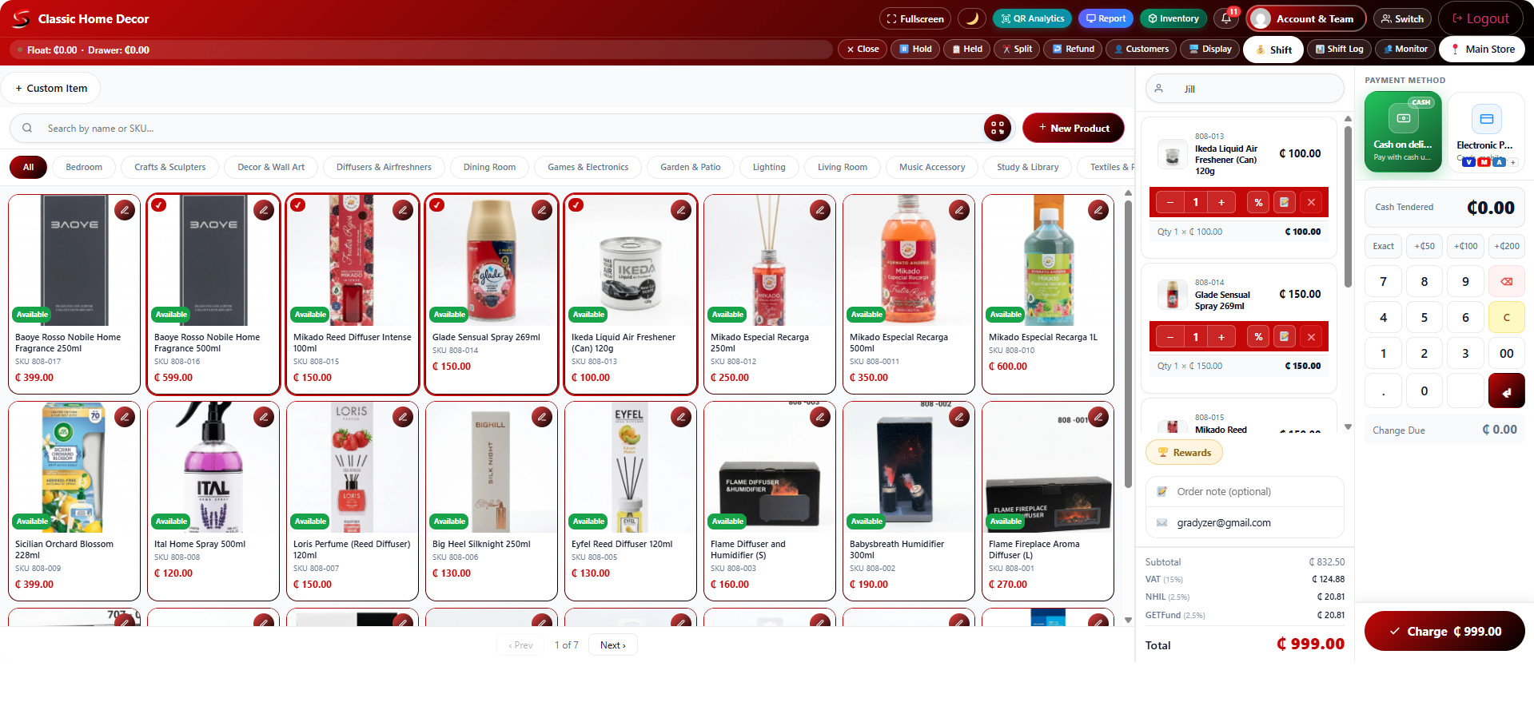Clear keypad entry with C key
The width and height of the screenshot is (1534, 702).
point(1506,318)
